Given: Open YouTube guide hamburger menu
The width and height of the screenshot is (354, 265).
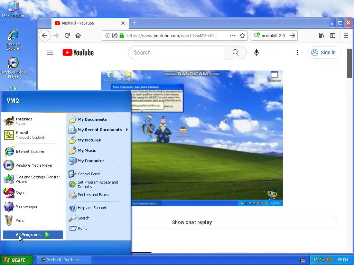Looking at the screenshot, I should click(x=50, y=52).
